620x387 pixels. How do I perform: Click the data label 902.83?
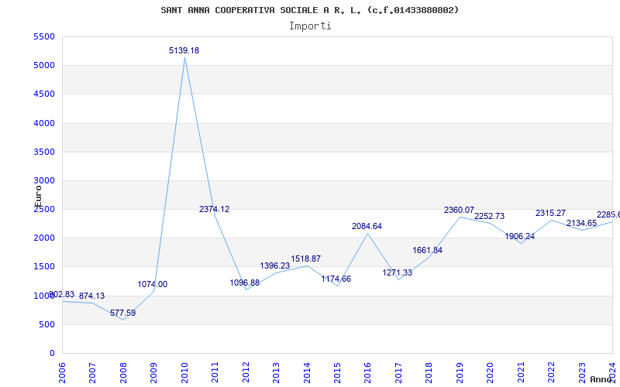tap(61, 294)
